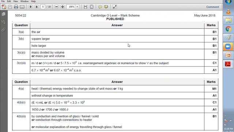Open the bookmarks panel icon in sidebar
Image resolution: width=234 pixels, height=132 pixels.
click(4, 22)
